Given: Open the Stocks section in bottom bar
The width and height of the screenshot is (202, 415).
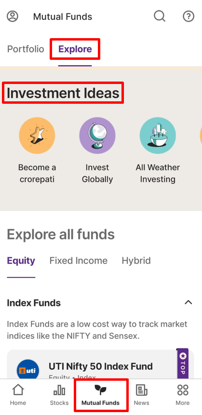Looking at the screenshot, I should [59, 395].
